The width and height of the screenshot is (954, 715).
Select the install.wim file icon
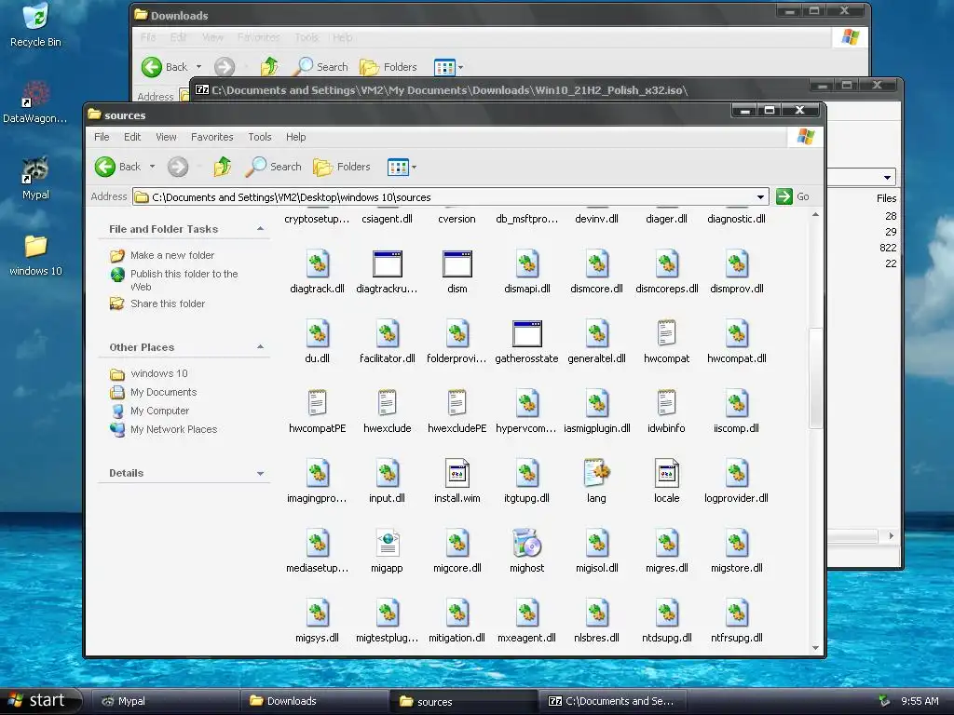click(457, 473)
